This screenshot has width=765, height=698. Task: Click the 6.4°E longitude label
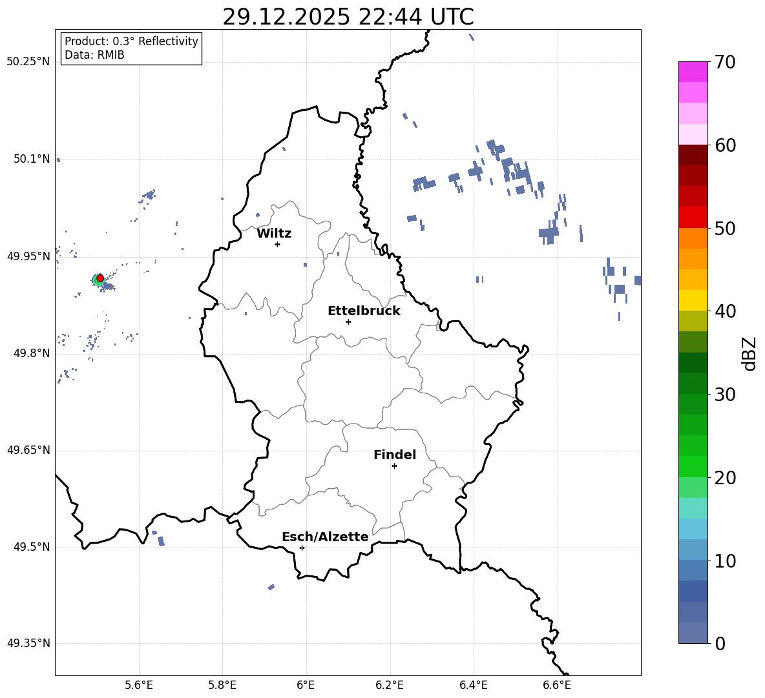[x=473, y=685]
